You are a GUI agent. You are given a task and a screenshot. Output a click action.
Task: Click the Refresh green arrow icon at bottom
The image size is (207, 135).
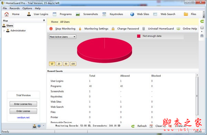pyautogui.click(x=133, y=126)
